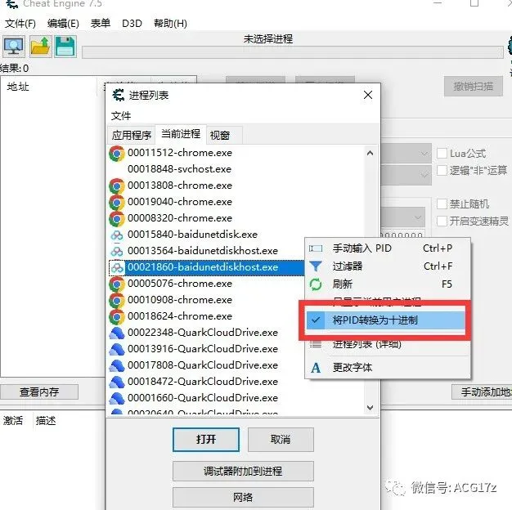The height and width of the screenshot is (510, 512).
Task: Switch to the 应用程序 tab
Action: (132, 135)
